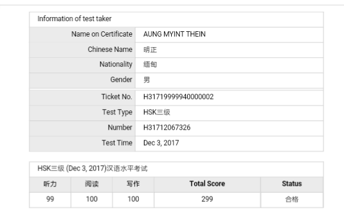Click the Name on Certificate label
This screenshot has height=220, width=344.
pyautogui.click(x=102, y=34)
